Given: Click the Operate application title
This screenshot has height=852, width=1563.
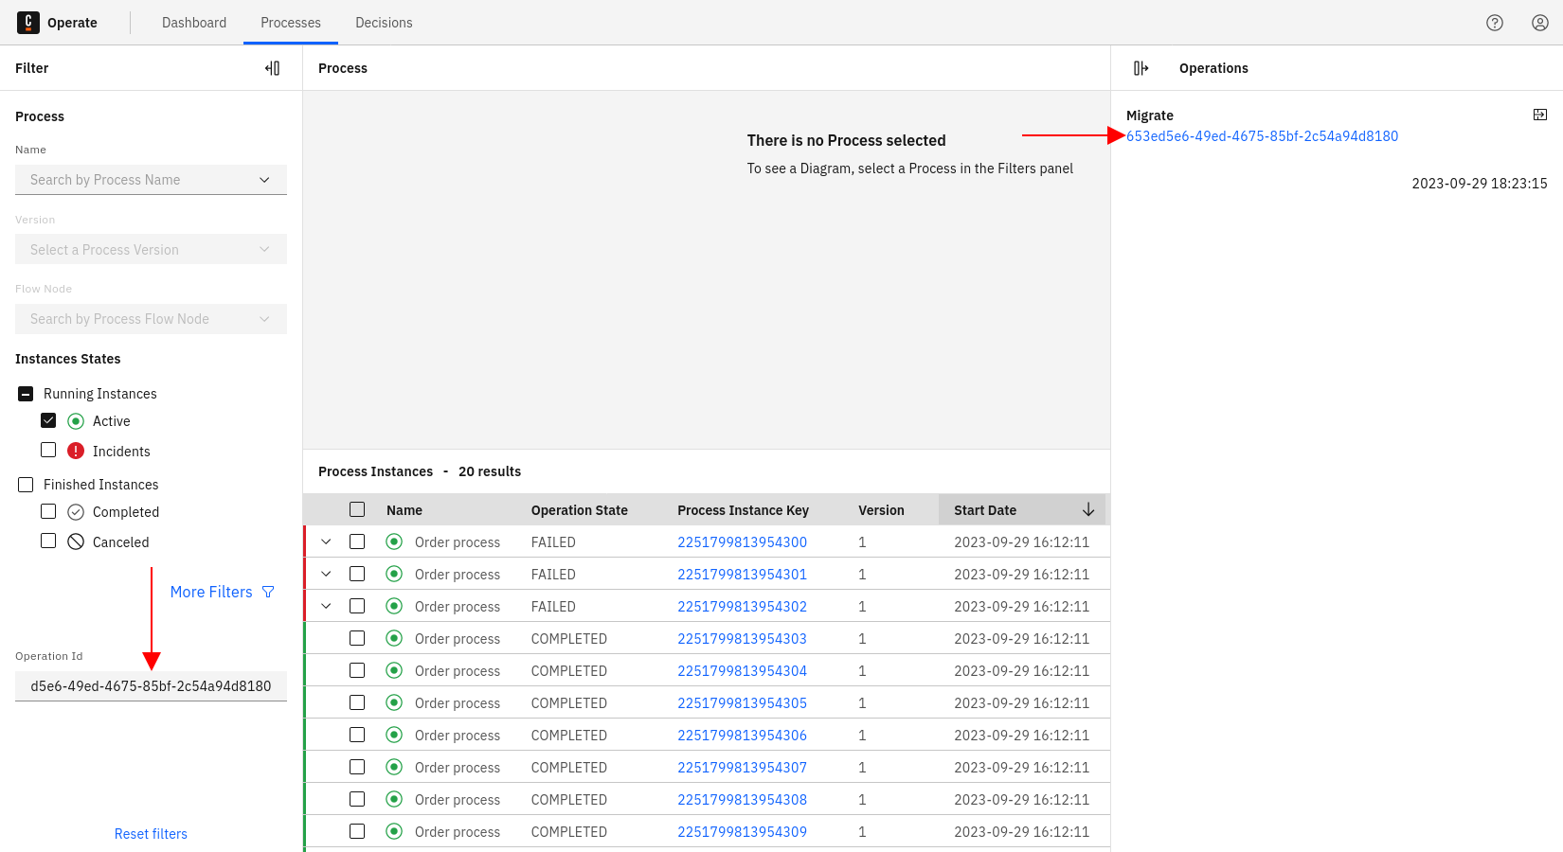Looking at the screenshot, I should click(x=72, y=23).
